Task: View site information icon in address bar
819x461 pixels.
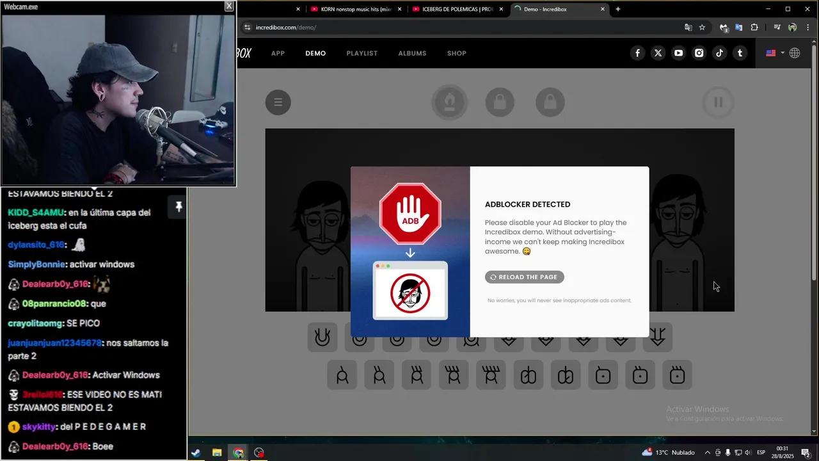Action: 248,28
